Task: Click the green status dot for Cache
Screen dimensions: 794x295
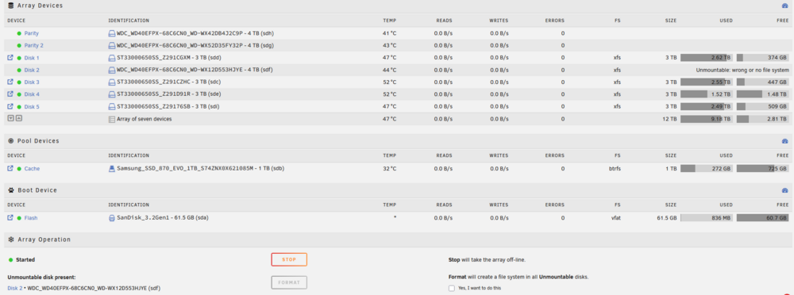Action: [19, 168]
